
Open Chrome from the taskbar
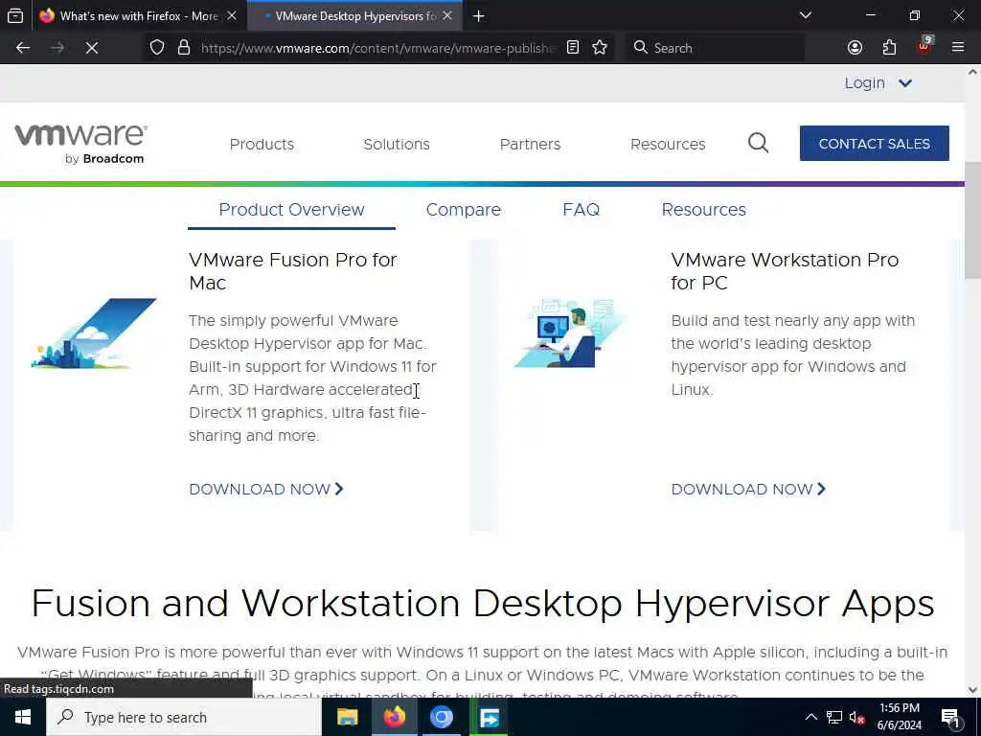pos(441,717)
